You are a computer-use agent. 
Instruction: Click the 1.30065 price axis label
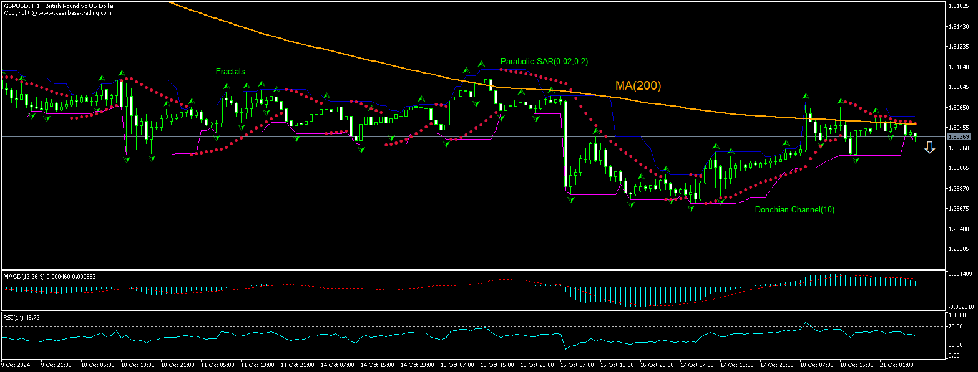coord(958,168)
